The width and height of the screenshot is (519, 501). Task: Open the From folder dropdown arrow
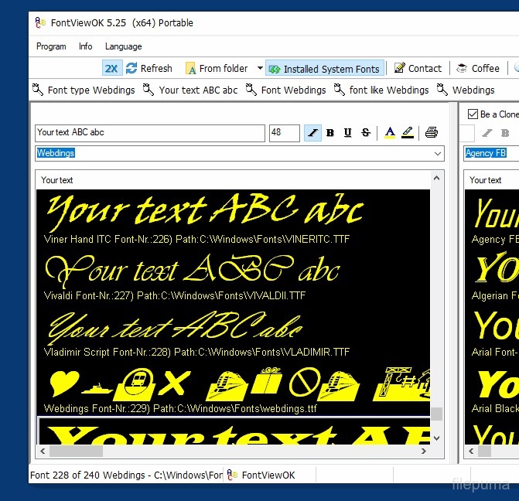tap(260, 68)
